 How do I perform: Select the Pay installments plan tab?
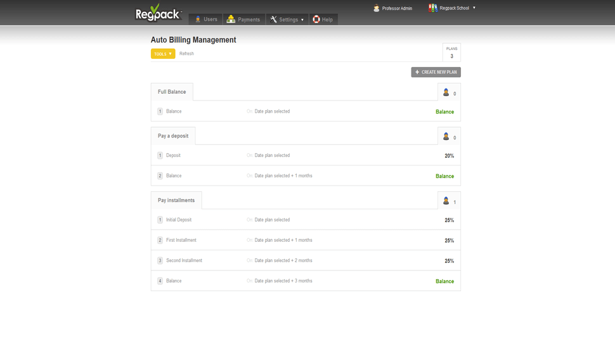point(176,200)
